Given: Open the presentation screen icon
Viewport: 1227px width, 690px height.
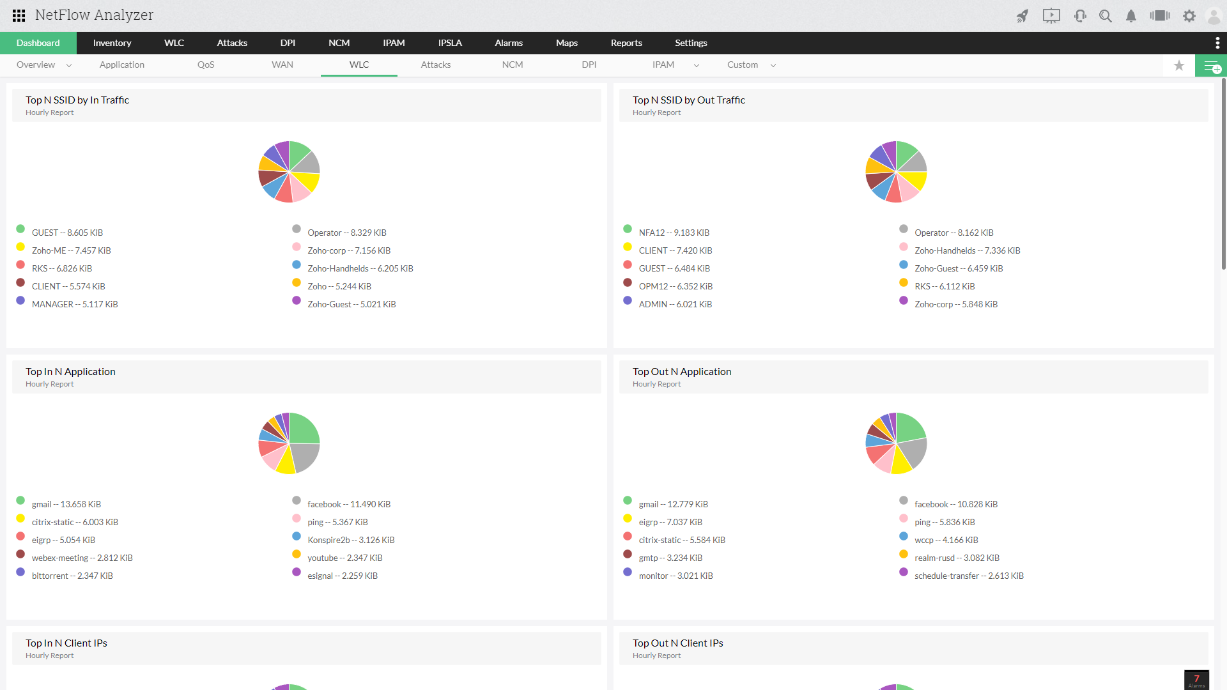Looking at the screenshot, I should click(x=1051, y=16).
